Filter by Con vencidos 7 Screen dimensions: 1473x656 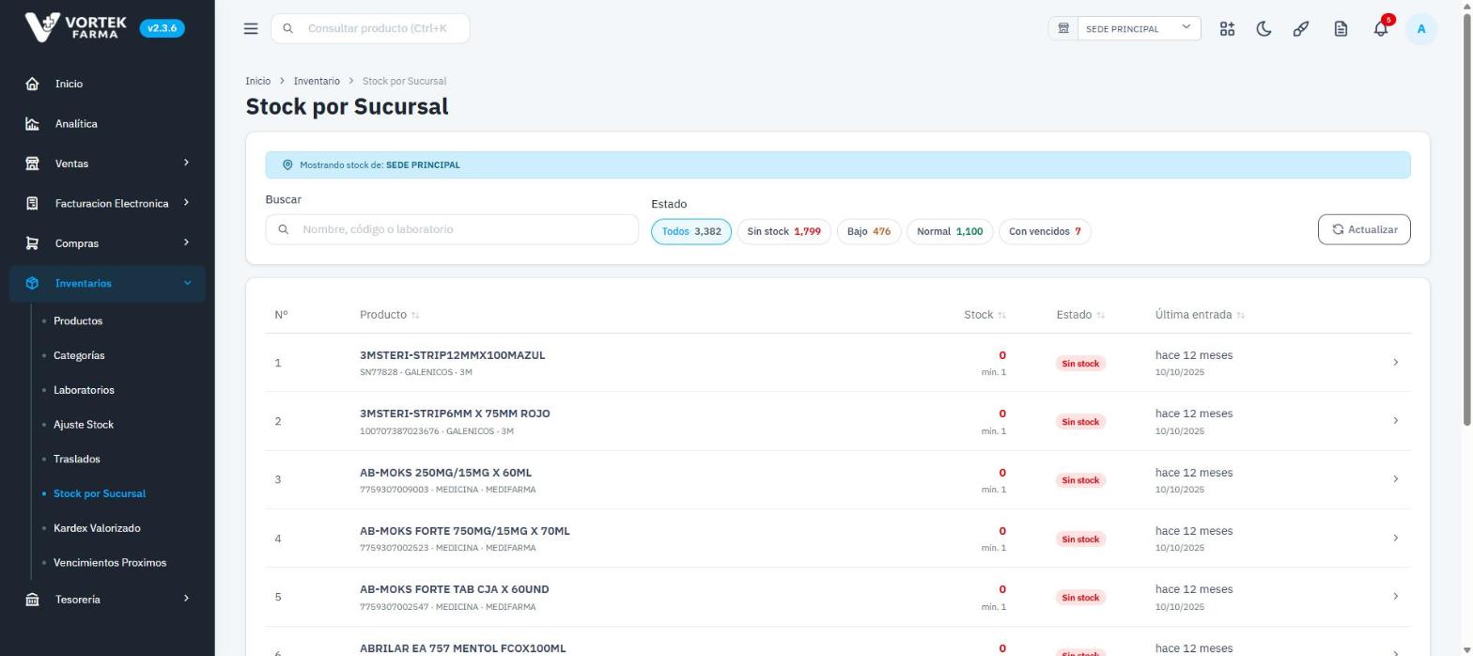pos(1045,231)
